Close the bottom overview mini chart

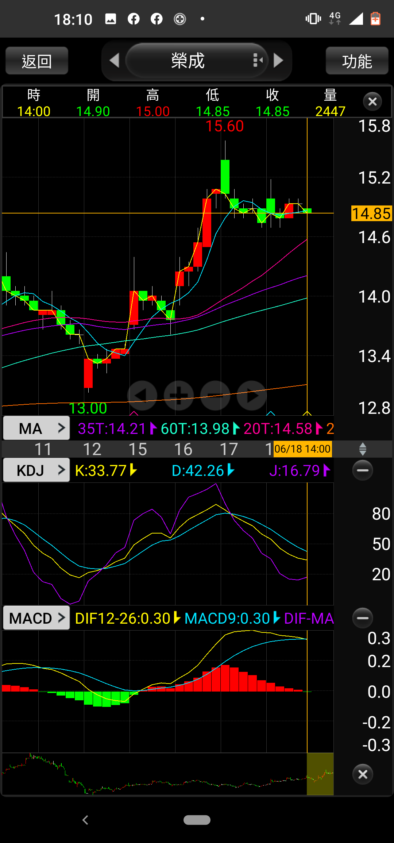pos(363,774)
